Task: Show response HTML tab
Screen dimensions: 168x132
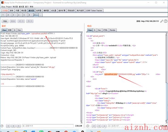Action: 105,30
